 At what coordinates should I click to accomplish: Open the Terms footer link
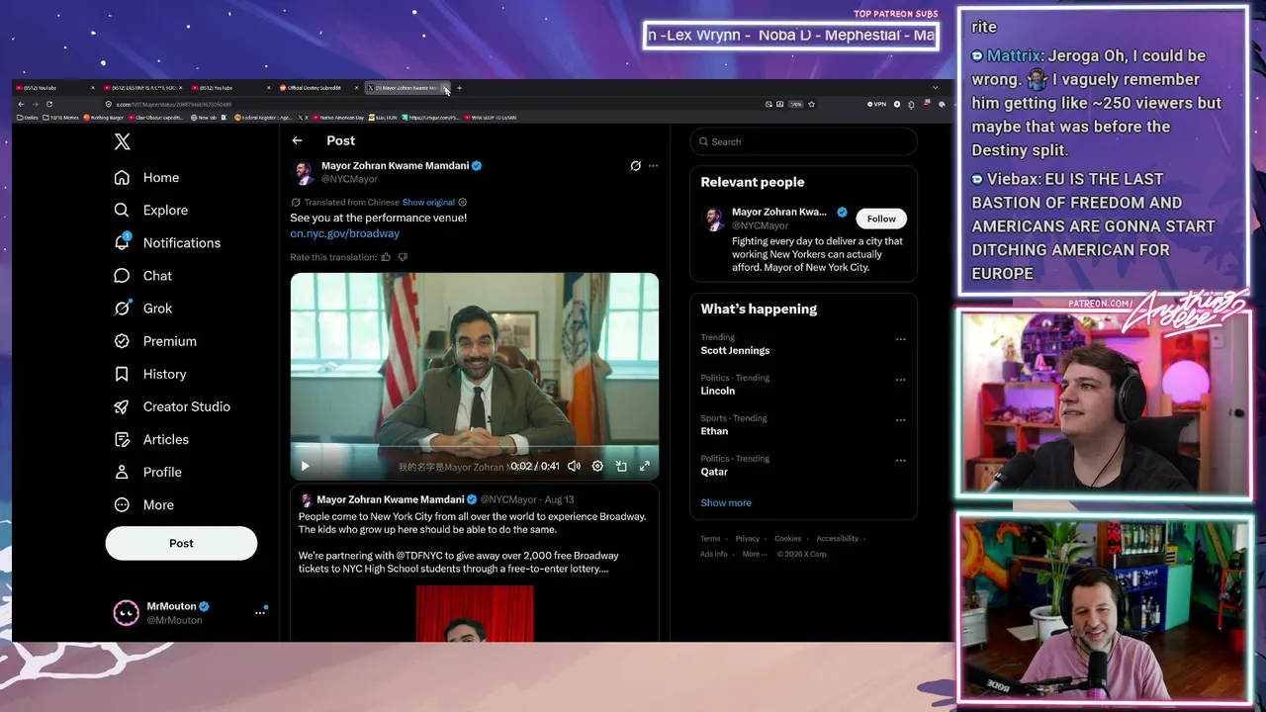point(710,539)
